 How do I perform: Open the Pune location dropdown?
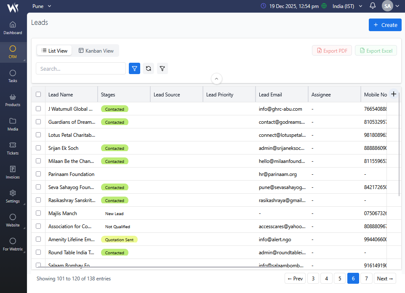(42, 6)
